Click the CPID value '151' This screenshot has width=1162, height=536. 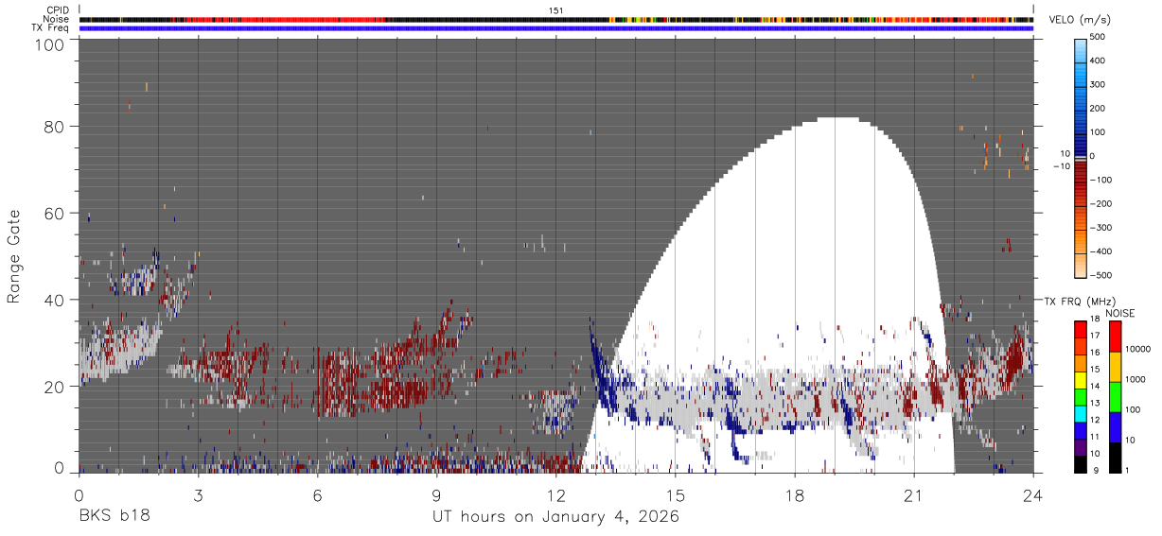coord(556,10)
